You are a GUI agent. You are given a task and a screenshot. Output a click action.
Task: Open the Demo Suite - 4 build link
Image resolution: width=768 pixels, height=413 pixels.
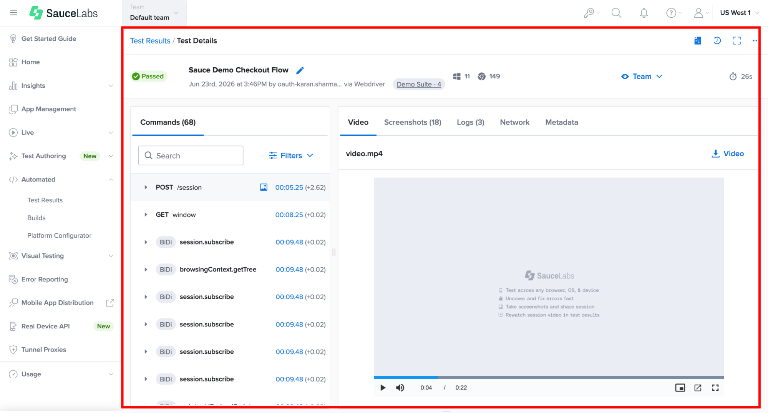click(x=419, y=84)
